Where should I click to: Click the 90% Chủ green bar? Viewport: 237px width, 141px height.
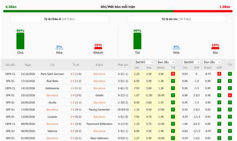pyautogui.click(x=20, y=41)
